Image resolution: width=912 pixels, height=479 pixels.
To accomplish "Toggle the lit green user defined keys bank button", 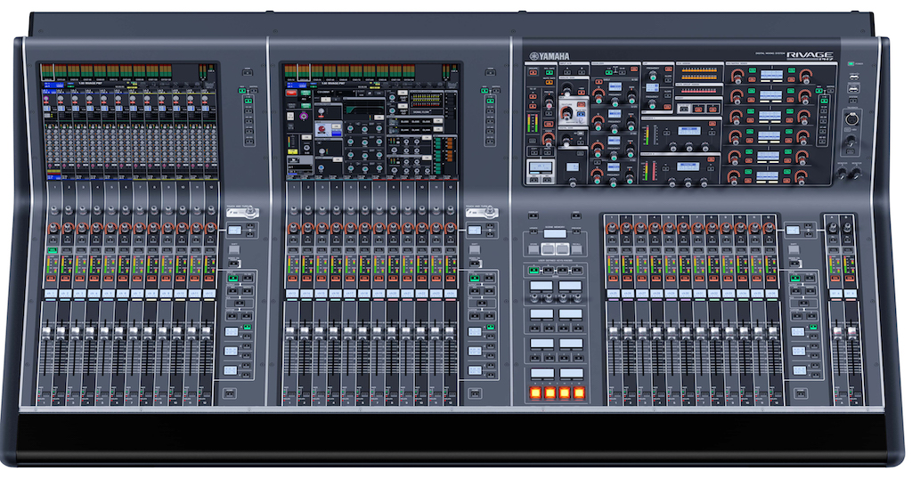I will click(533, 271).
